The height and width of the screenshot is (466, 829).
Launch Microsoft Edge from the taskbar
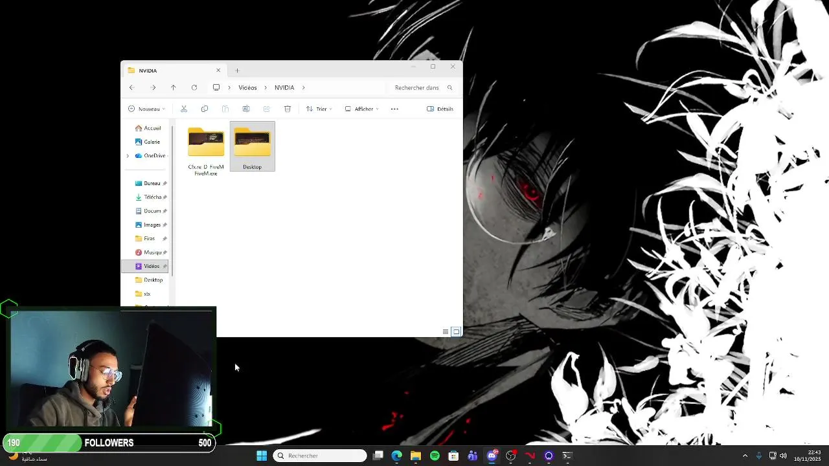(x=397, y=456)
